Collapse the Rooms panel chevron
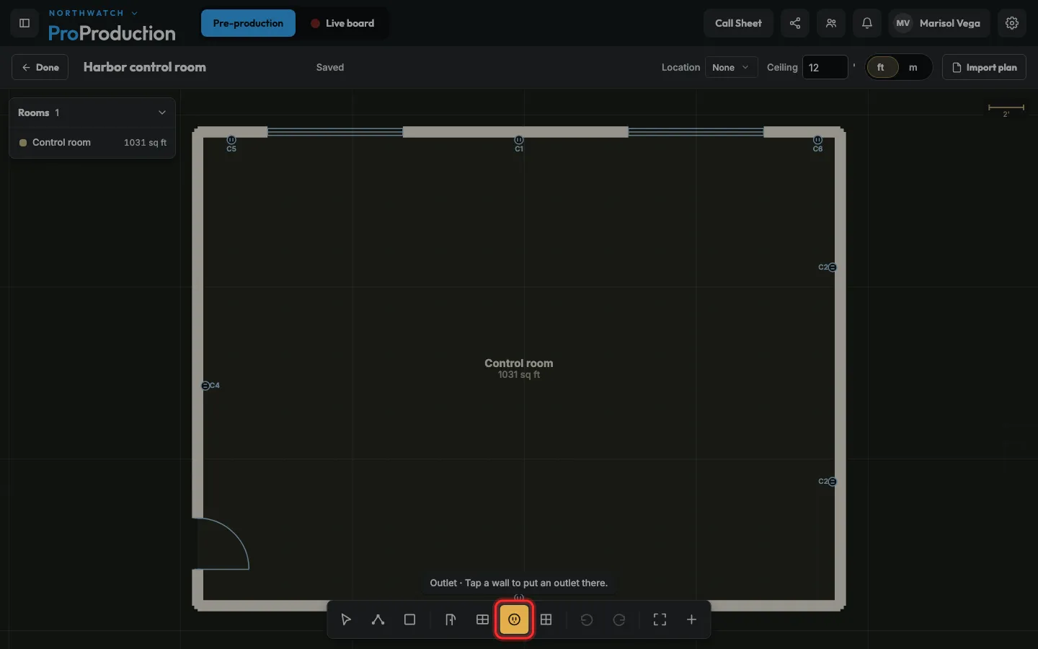The height and width of the screenshot is (649, 1038). pos(162,112)
